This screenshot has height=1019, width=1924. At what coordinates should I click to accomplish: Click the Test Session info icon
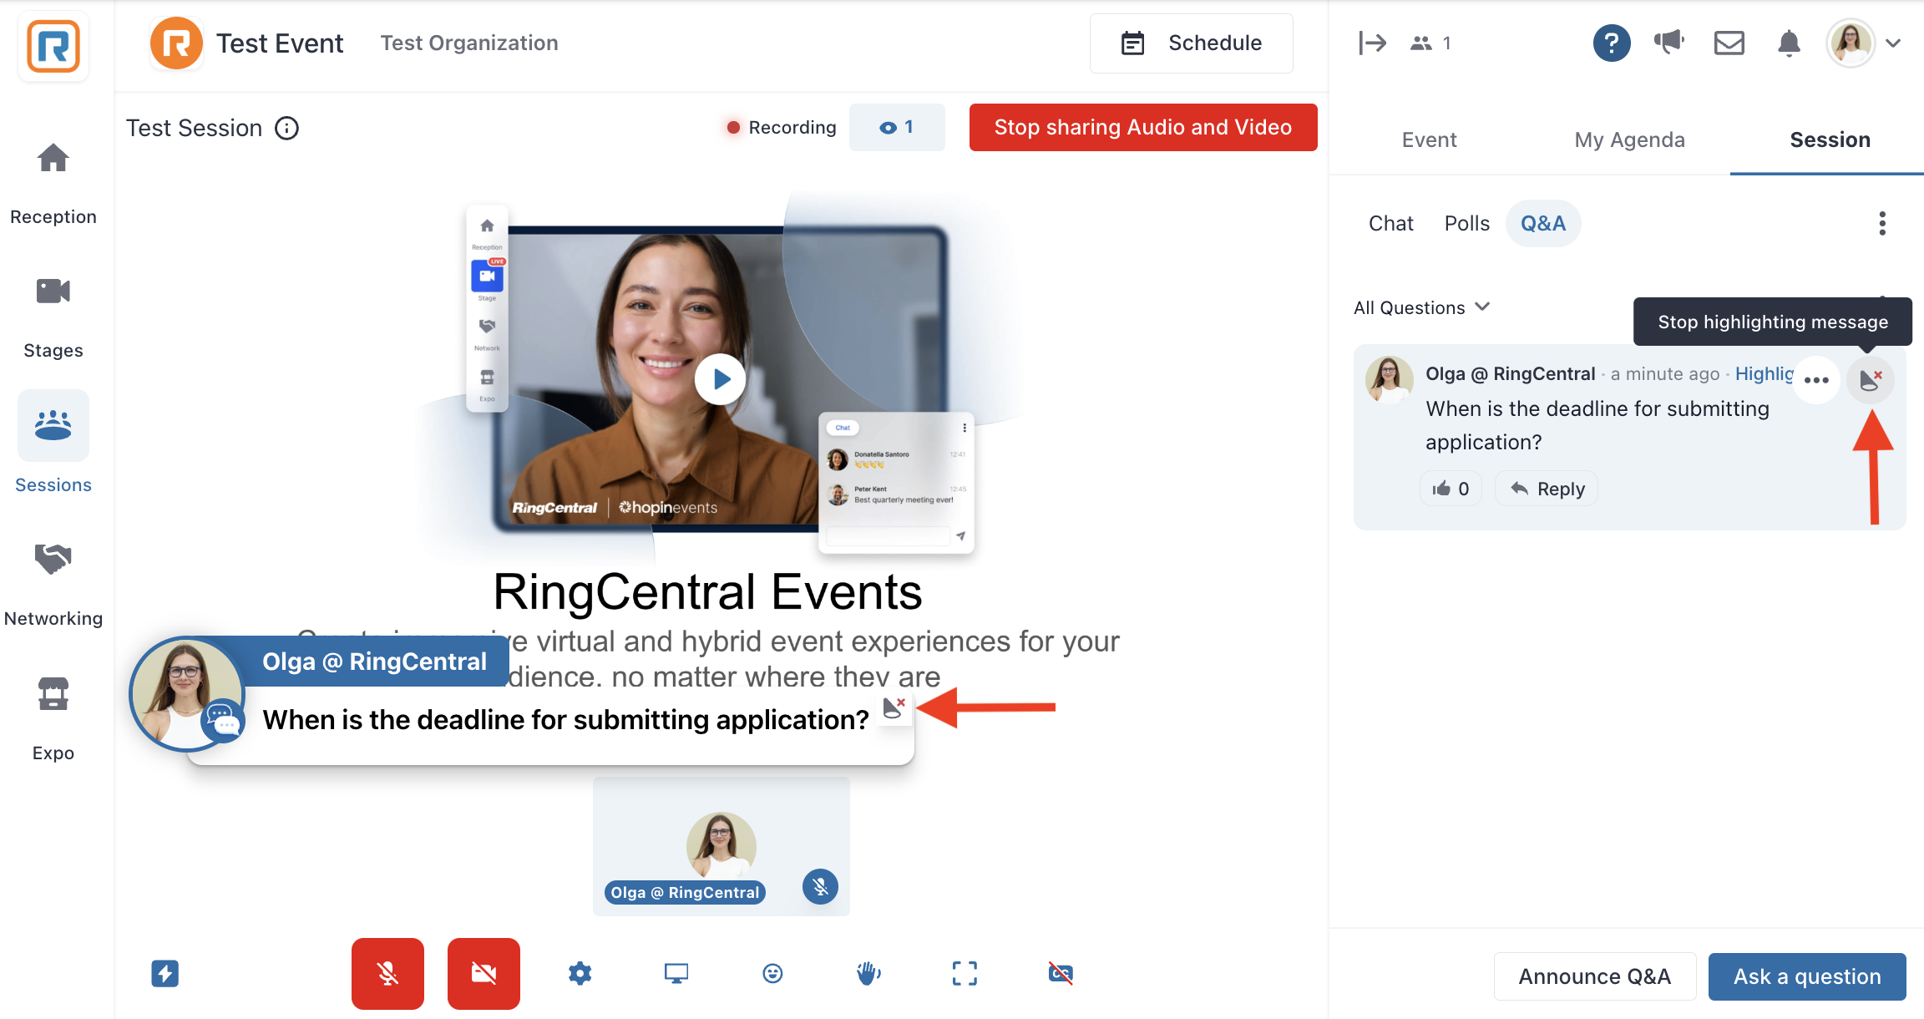286,128
